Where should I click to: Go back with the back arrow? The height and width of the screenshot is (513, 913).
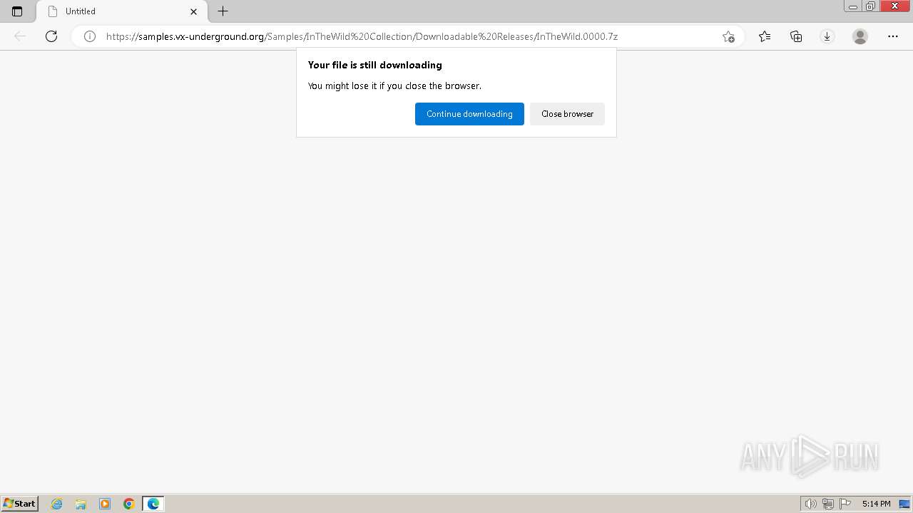pyautogui.click(x=20, y=36)
